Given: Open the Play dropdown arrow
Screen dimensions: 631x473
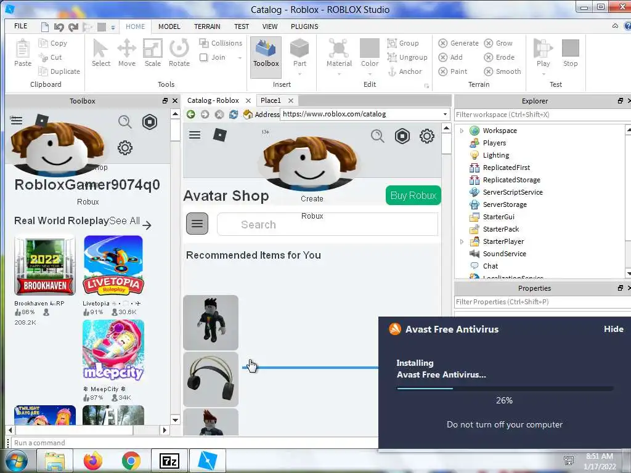Looking at the screenshot, I should pyautogui.click(x=543, y=74).
